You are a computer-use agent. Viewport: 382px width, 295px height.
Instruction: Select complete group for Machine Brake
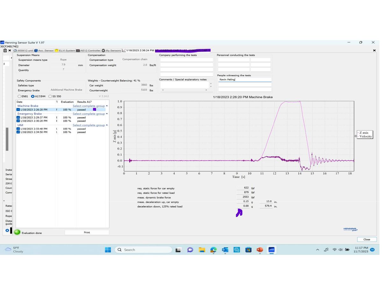[x=88, y=106]
